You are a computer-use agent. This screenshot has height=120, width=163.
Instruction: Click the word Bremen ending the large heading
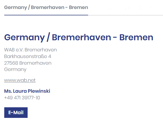click(x=136, y=37)
